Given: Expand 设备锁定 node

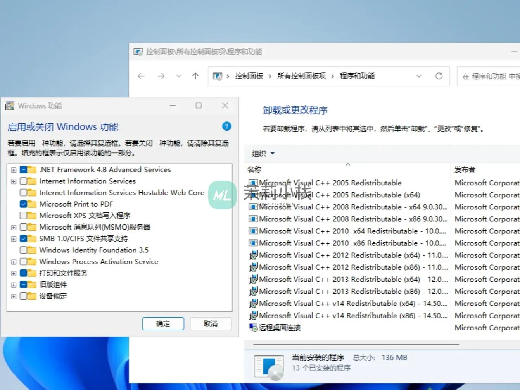Looking at the screenshot, I should coord(14,296).
